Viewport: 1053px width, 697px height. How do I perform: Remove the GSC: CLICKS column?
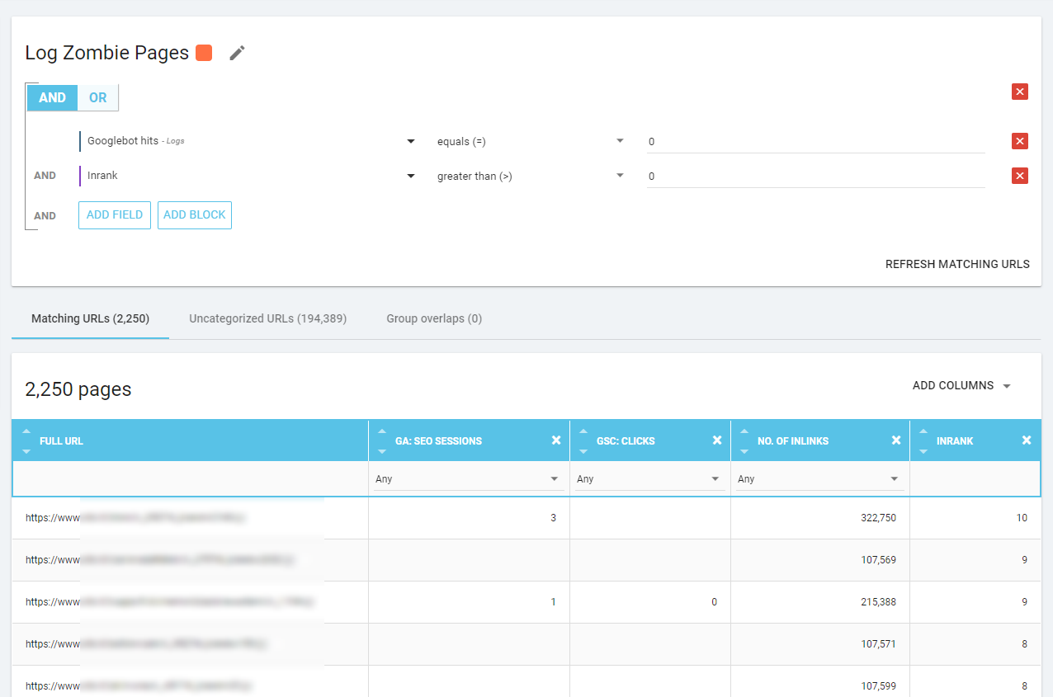[716, 440]
